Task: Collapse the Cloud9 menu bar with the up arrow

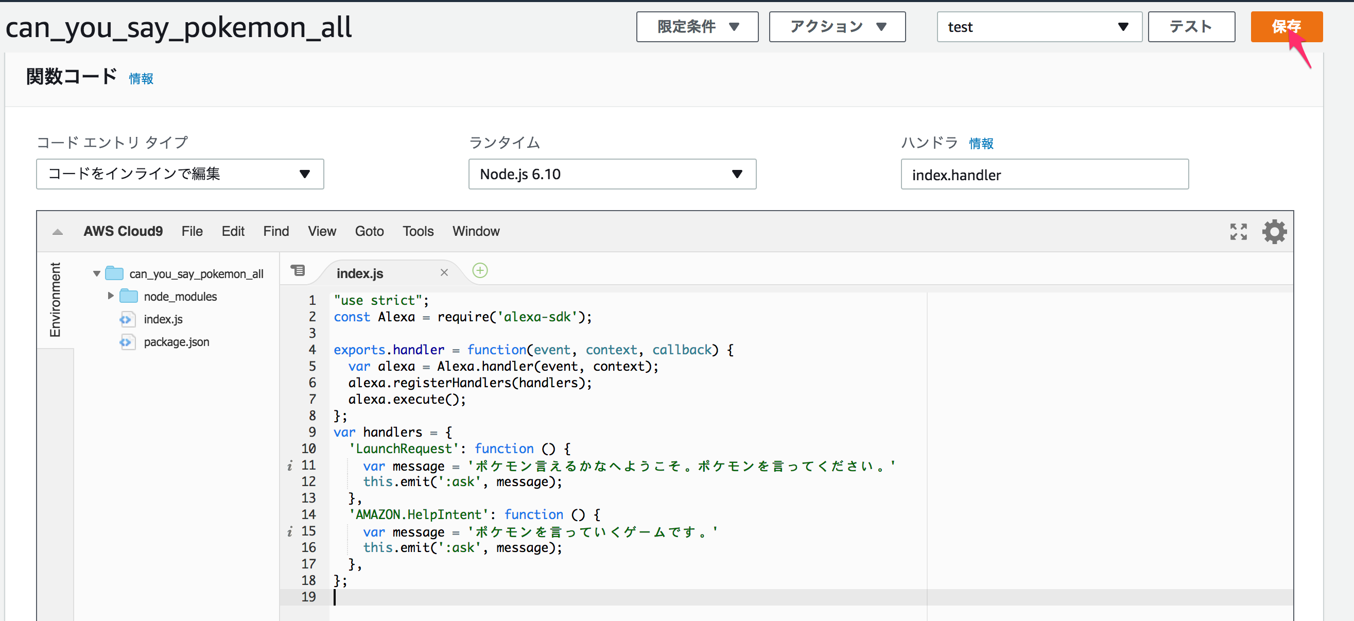Action: [58, 231]
